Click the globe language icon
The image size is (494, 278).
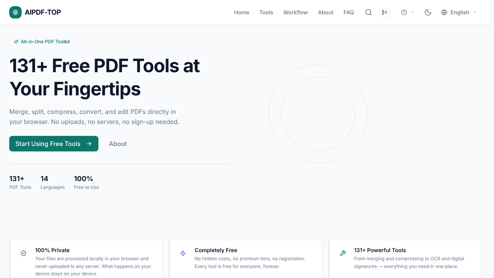point(444,12)
